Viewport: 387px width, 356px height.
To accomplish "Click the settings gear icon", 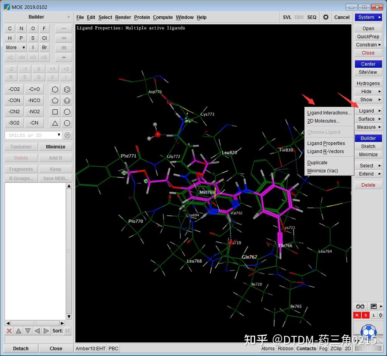I will pos(326,17).
